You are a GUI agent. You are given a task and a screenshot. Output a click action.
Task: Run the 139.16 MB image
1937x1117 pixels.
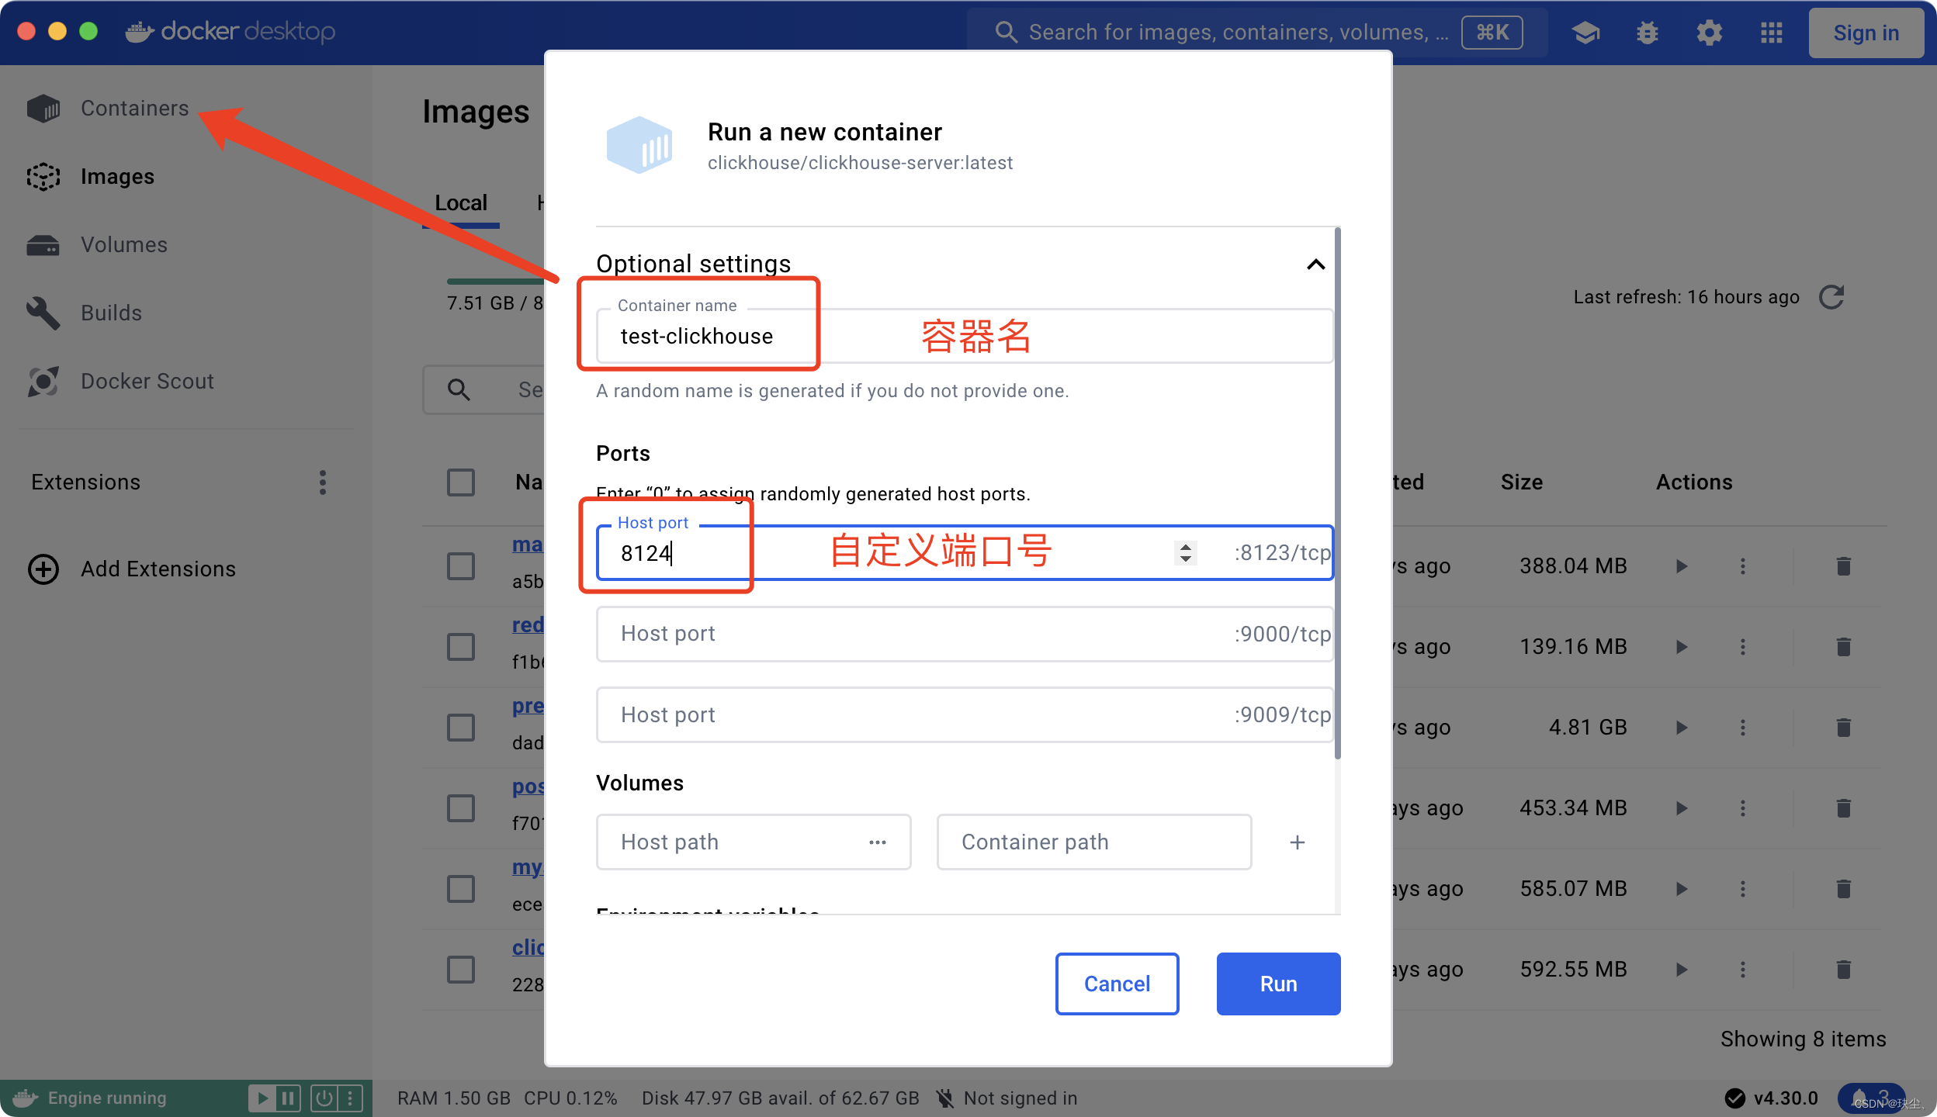(x=1681, y=647)
